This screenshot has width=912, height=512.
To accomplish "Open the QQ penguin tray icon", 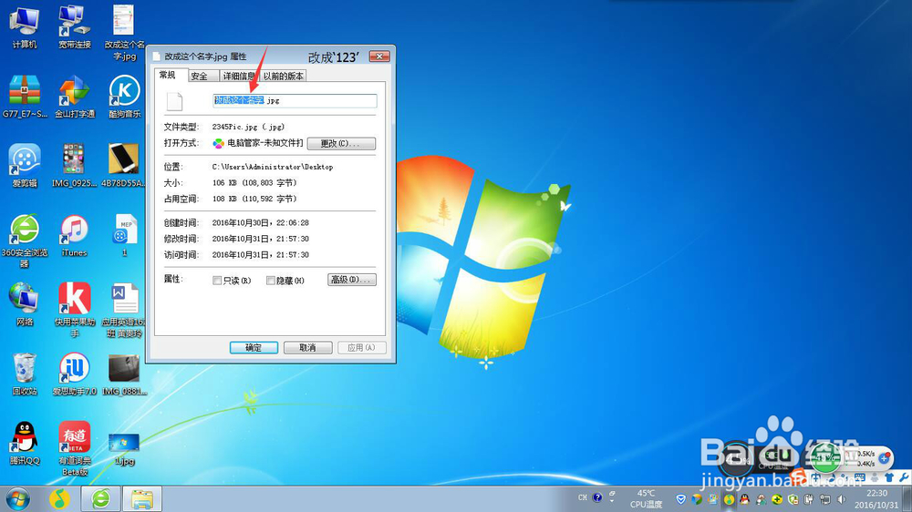I will (744, 499).
